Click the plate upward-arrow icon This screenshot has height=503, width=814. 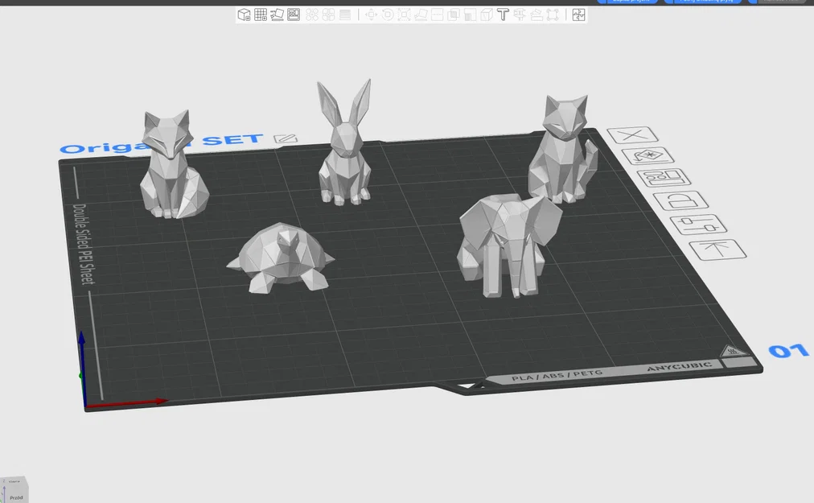pyautogui.click(x=717, y=250)
